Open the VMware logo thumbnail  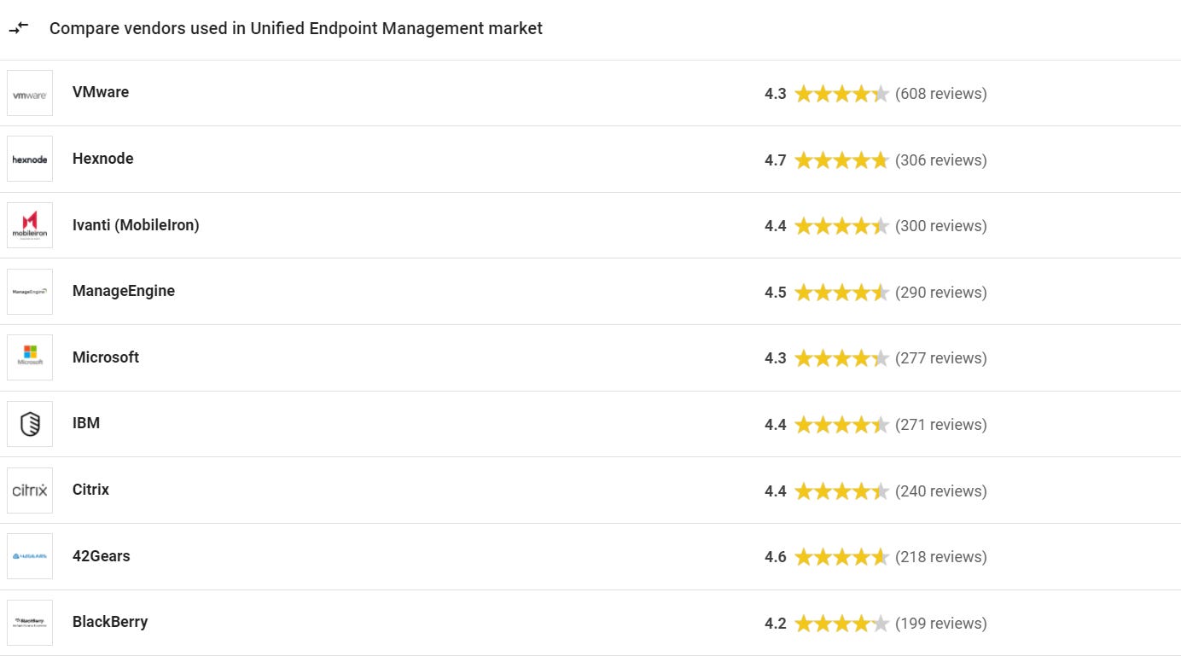(30, 93)
